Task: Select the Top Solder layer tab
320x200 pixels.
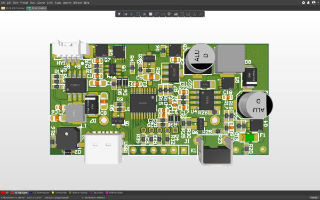Action: (x=97, y=193)
